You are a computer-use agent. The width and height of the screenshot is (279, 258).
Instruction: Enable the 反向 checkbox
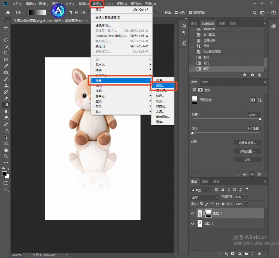coord(162,13)
